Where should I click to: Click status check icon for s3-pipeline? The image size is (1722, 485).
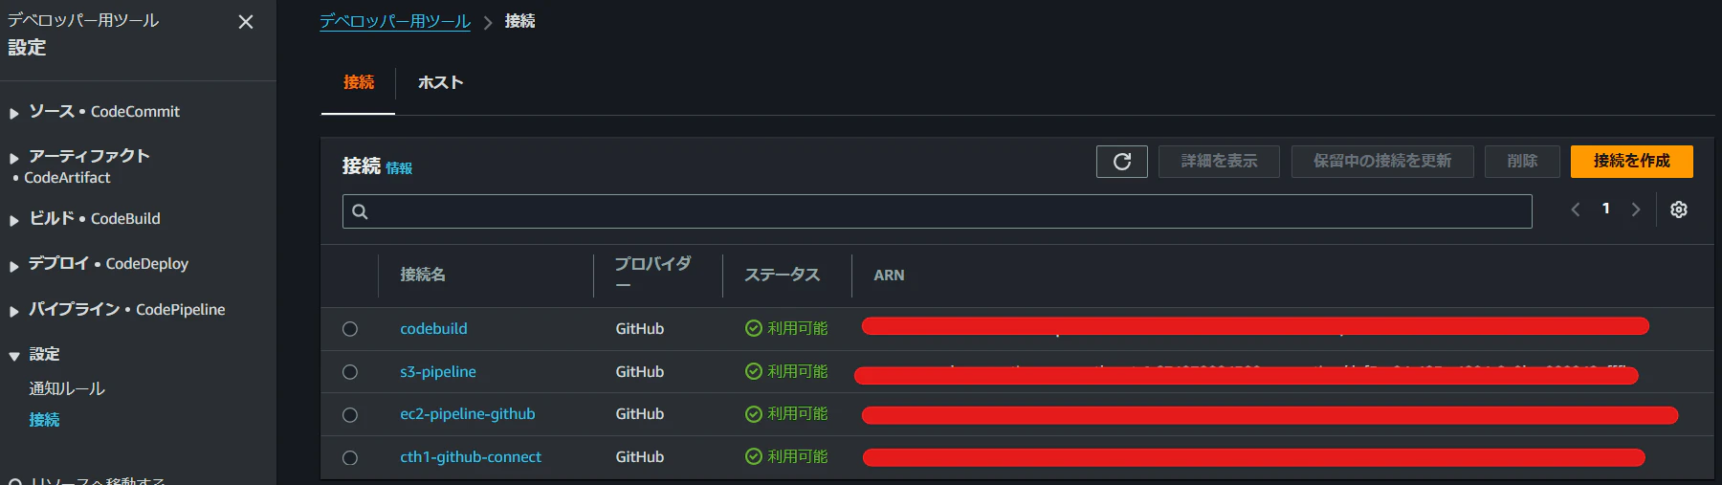754,371
